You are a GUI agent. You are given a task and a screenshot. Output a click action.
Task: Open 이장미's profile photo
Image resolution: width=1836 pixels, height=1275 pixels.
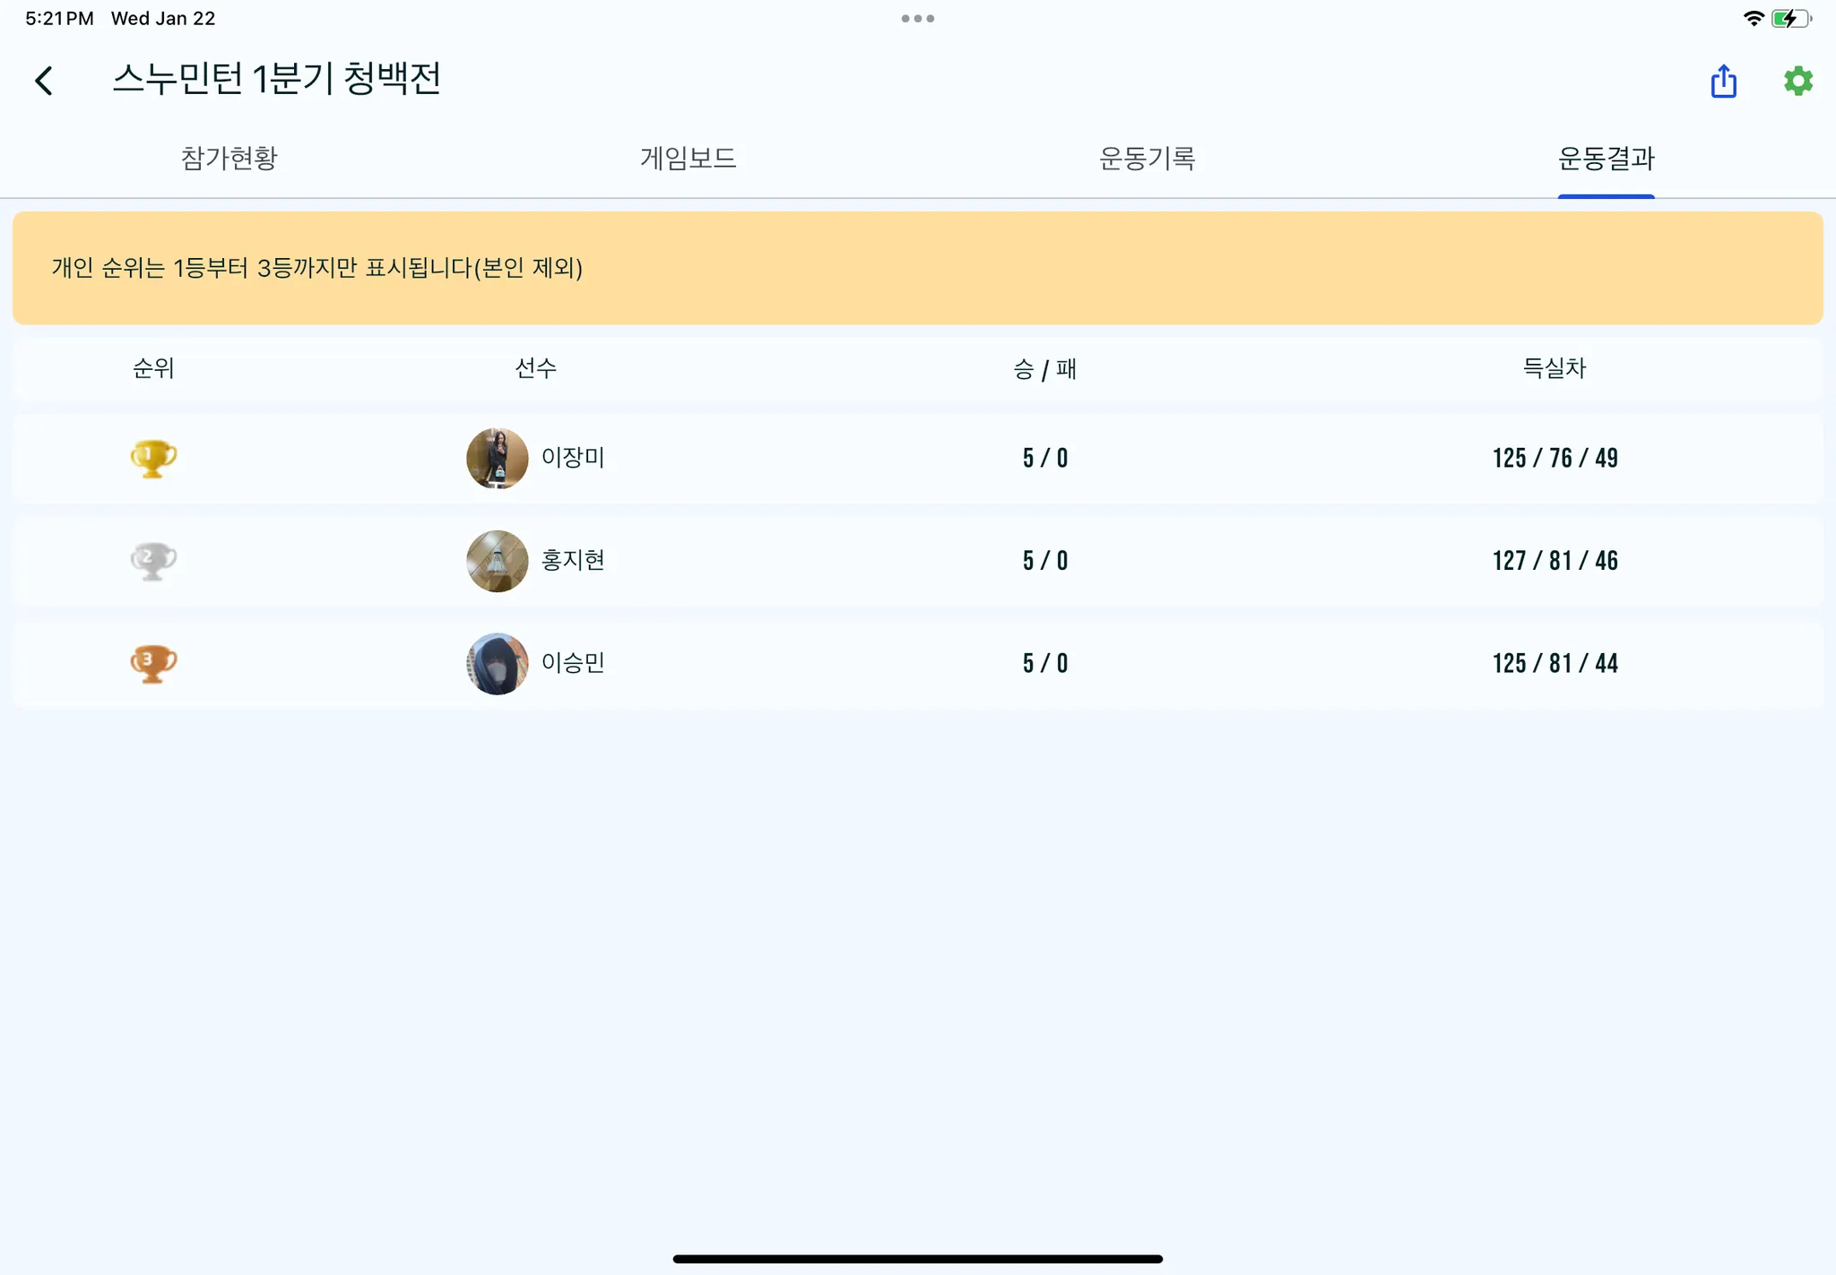coord(497,458)
